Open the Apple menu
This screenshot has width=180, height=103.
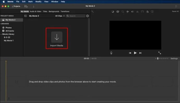coord(4,2)
